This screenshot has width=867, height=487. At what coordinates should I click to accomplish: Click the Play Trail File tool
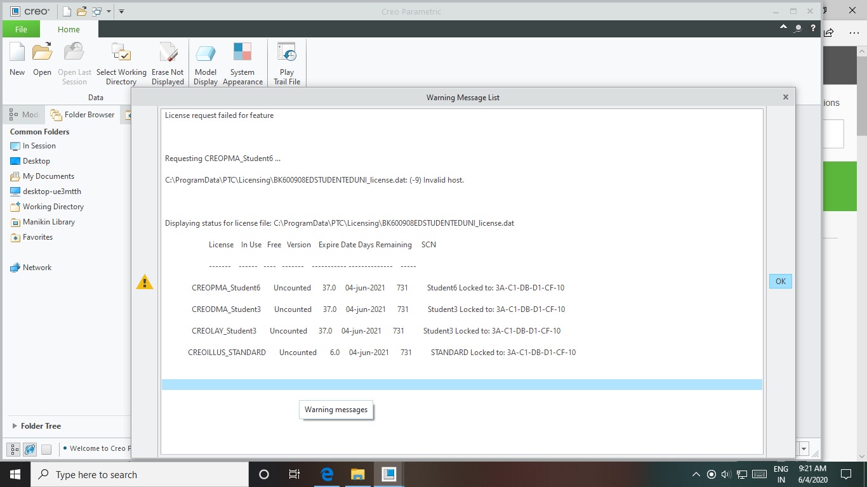[x=286, y=62]
